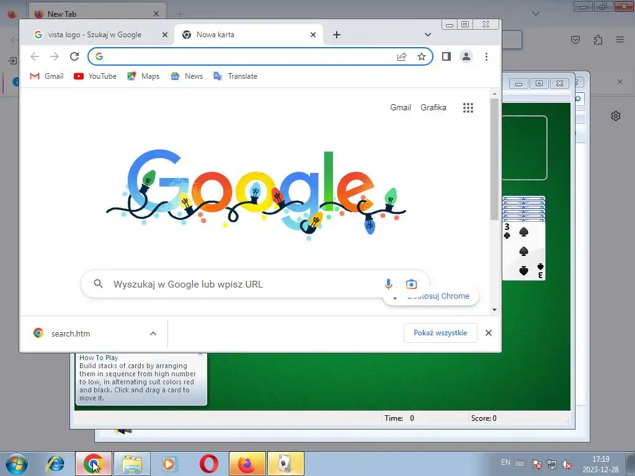Open the Firefox extensions puzzle icon
The image size is (635, 476).
coord(598,39)
